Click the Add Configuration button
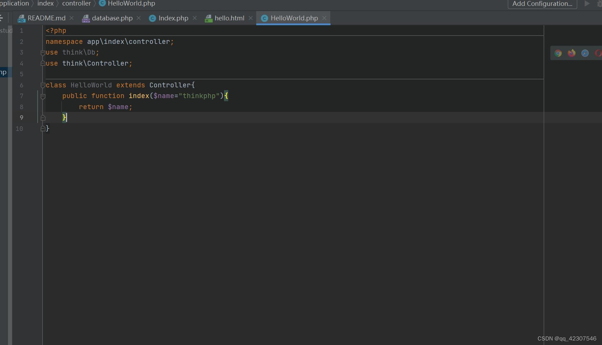 tap(542, 4)
